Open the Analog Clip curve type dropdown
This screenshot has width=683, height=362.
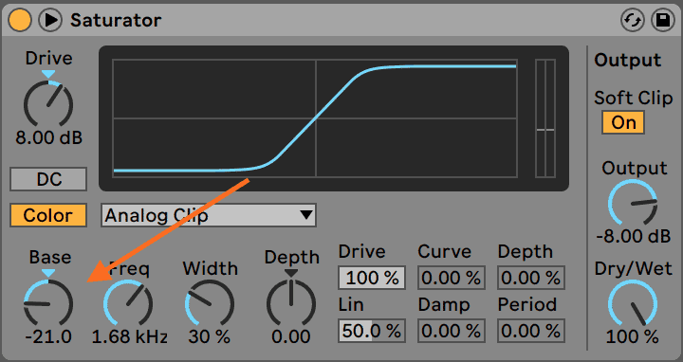pos(209,215)
